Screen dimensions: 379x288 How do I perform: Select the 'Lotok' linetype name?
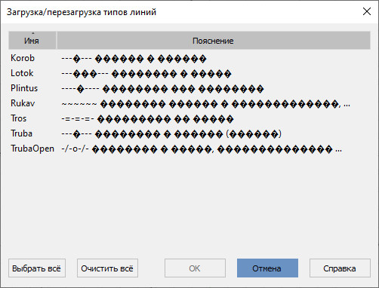pos(22,73)
